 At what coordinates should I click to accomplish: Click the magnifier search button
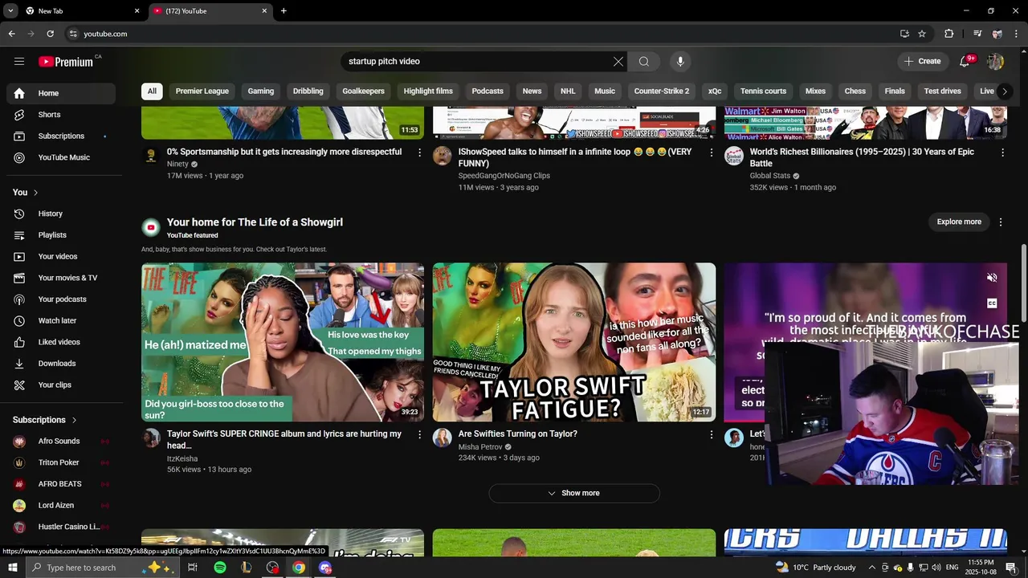(644, 61)
